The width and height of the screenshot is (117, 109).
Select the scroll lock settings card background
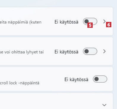point(56,79)
